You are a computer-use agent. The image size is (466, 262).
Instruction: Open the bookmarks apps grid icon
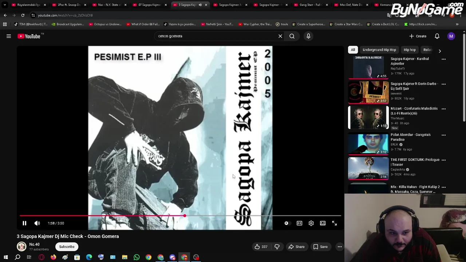[x=5, y=24]
